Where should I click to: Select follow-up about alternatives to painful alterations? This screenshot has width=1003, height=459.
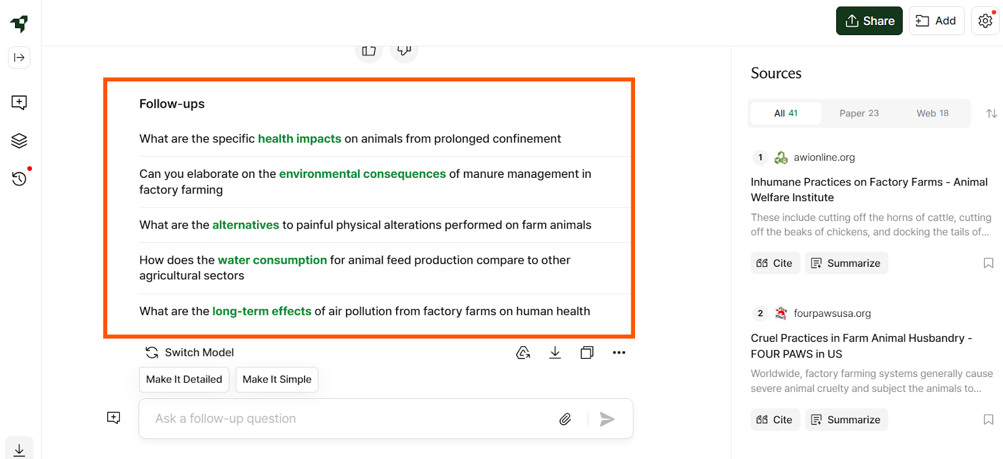pos(385,225)
